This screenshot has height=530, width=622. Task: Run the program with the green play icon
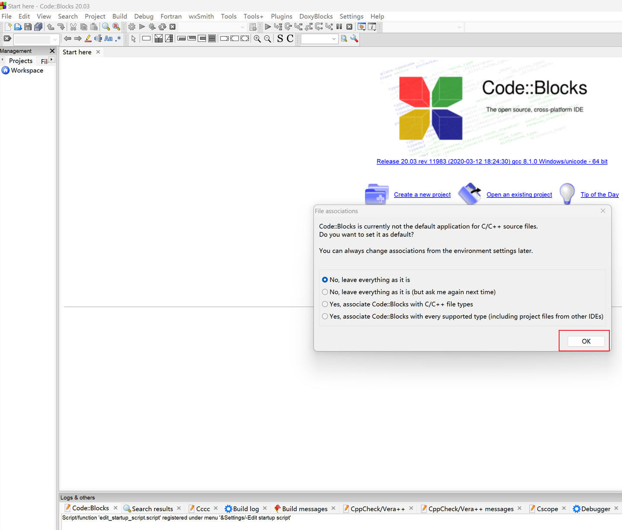(142, 26)
